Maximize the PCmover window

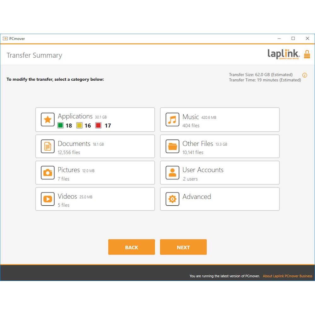tap(293, 38)
